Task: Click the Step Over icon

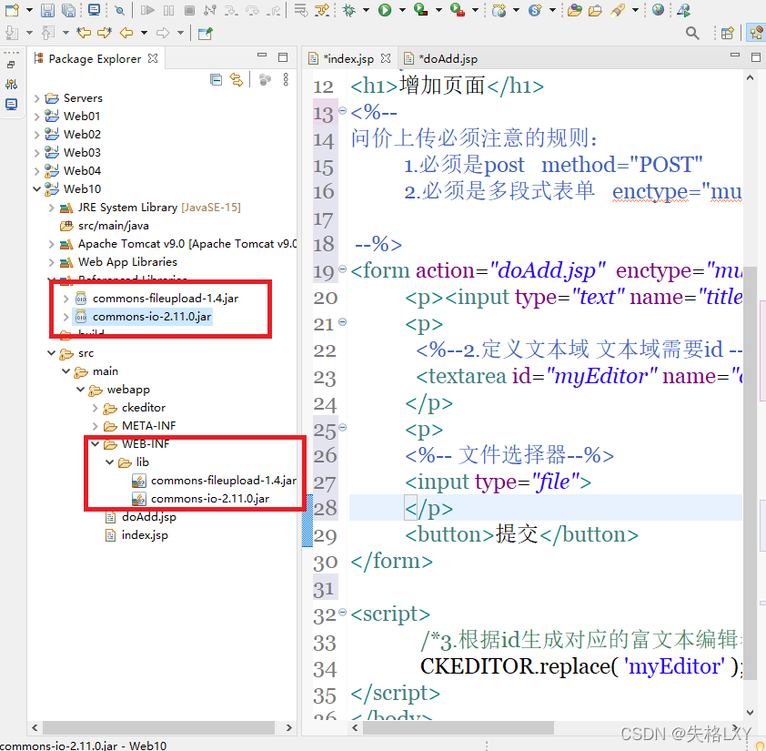Action: [253, 10]
